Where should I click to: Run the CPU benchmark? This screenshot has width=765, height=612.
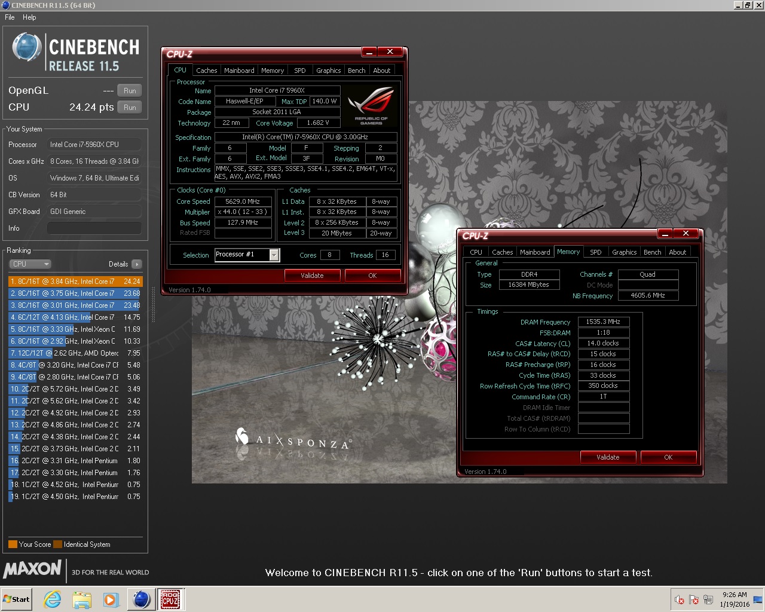tap(130, 107)
